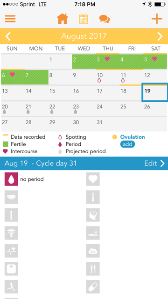Expand Edit for Aug 19 cycle day
The height and width of the screenshot is (299, 168).
154,164
